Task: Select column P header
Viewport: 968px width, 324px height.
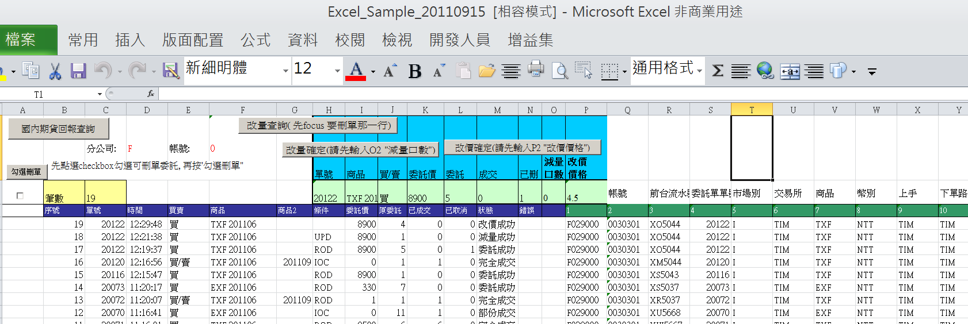Action: point(586,110)
